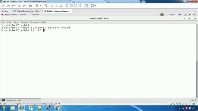Viewport: 198px width, 111px height.
Task: Click the VMware CD/DVD status icon
Action: 174,104
